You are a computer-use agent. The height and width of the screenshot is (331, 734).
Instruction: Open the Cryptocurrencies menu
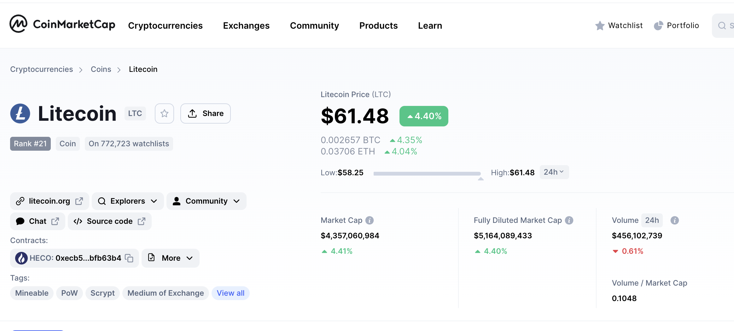click(x=165, y=26)
